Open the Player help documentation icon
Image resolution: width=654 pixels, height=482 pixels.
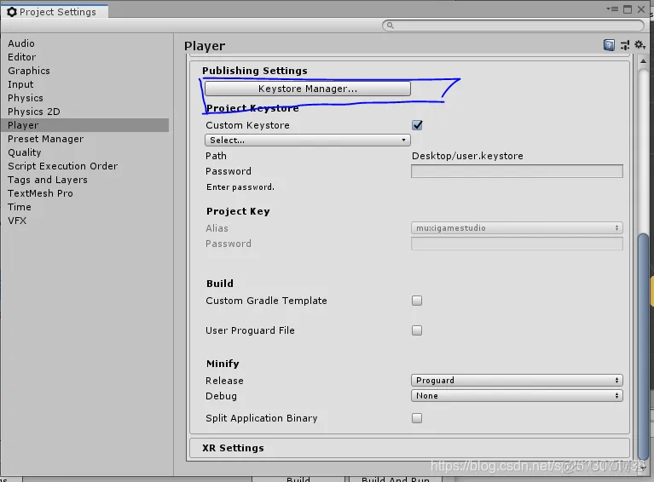(x=609, y=45)
